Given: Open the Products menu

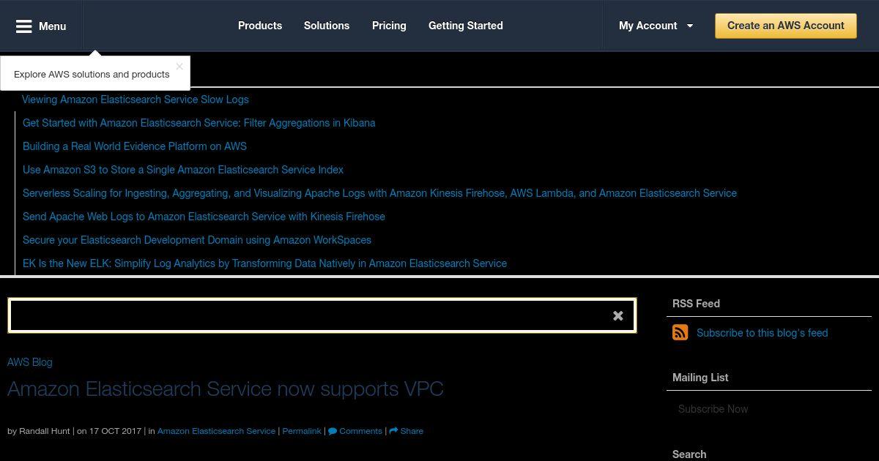Looking at the screenshot, I should point(260,26).
